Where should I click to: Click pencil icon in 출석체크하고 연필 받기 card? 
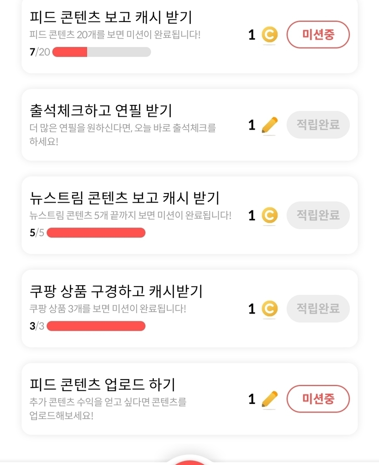pyautogui.click(x=269, y=125)
